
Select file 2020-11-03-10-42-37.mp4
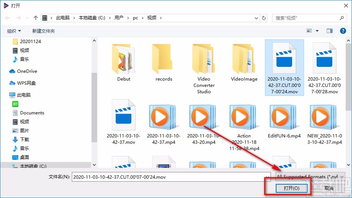pyautogui.click(x=164, y=124)
